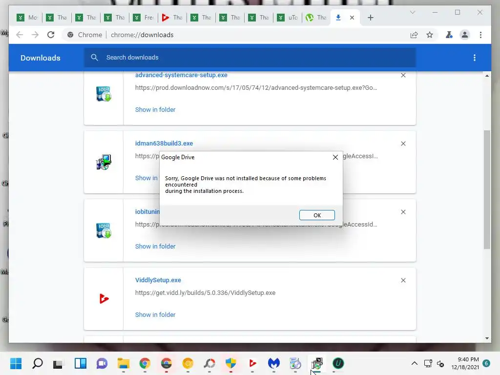Open notification center badge showing 6
Screen dimensions: 500x375
486,363
